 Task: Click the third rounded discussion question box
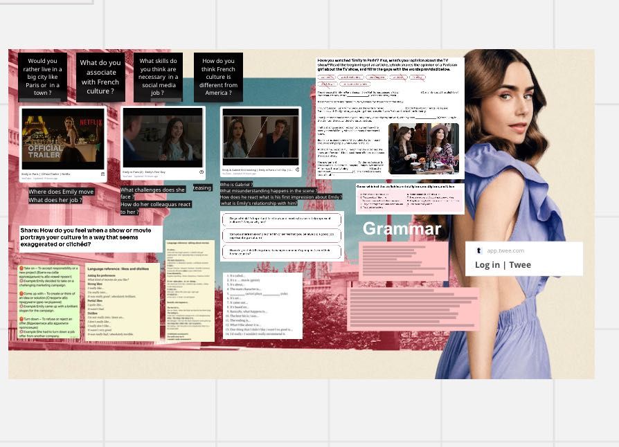point(282,252)
